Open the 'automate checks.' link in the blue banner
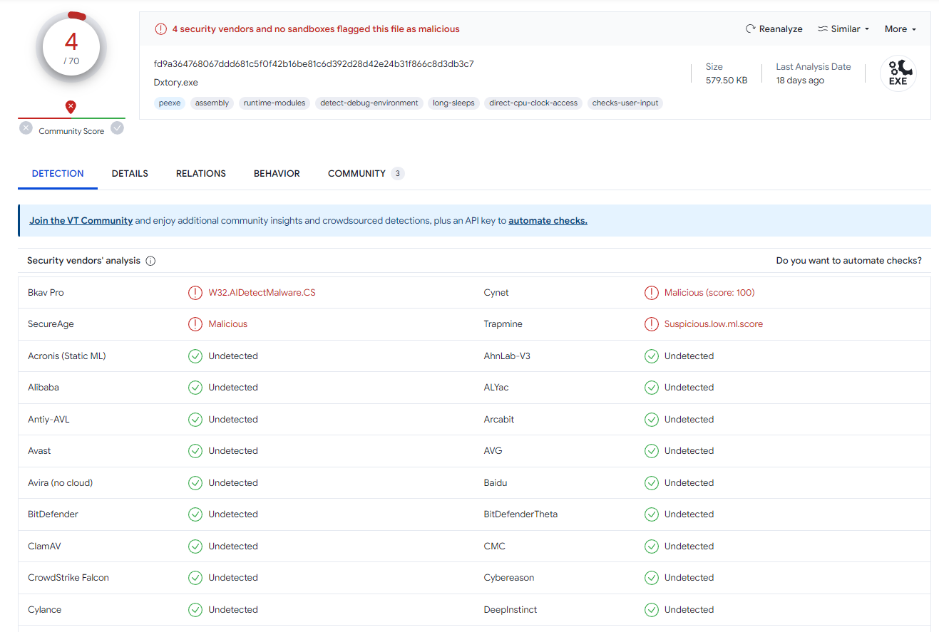 (x=548, y=221)
